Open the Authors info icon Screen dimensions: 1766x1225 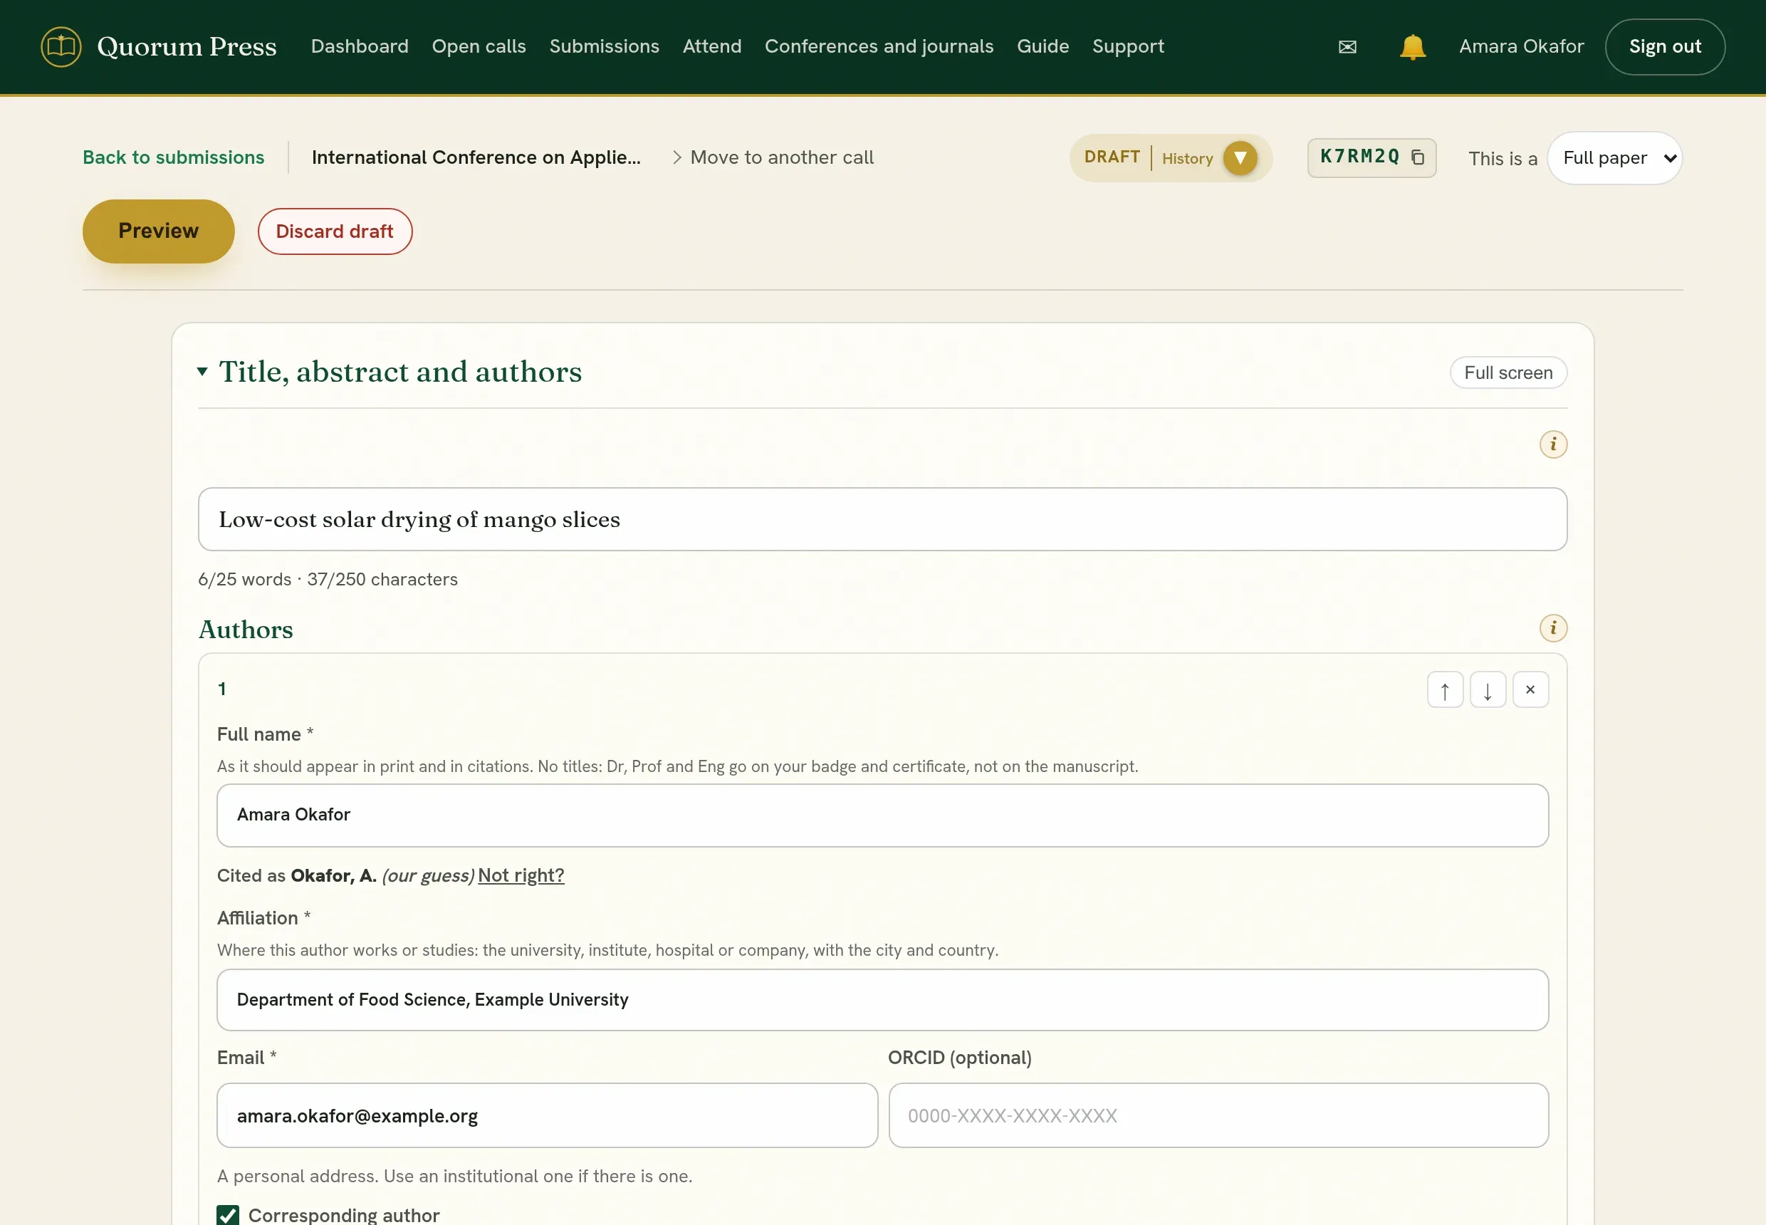[x=1552, y=629]
